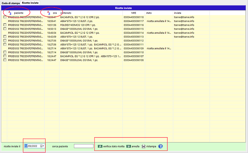Sort prescriptions by ora A-Z icon
This screenshot has height=153, width=248.
coord(49,13)
